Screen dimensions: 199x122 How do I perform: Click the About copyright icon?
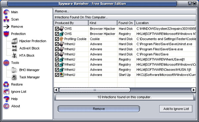[6, 106]
